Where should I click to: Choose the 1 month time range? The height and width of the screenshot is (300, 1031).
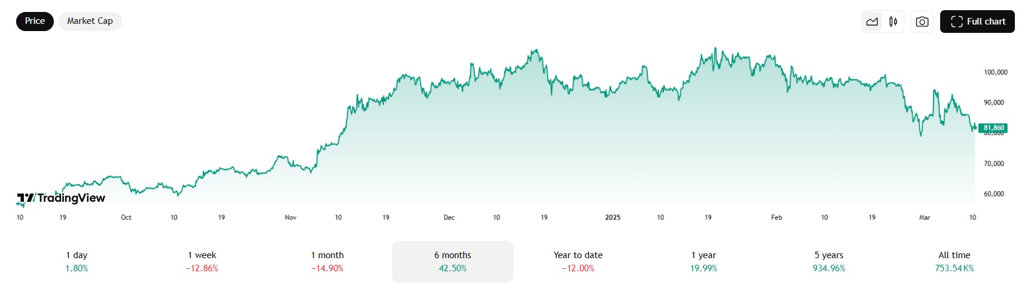click(327, 262)
